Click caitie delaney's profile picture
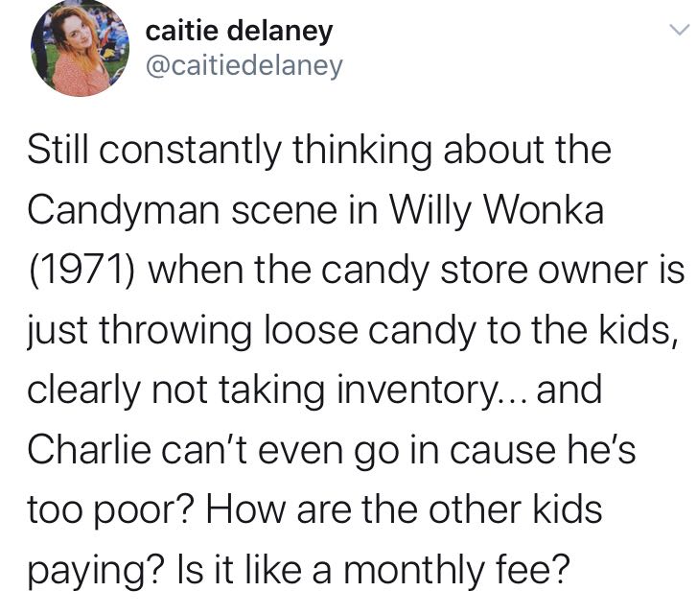 tap(81, 49)
